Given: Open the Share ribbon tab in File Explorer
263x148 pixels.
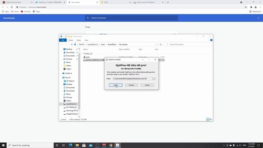Looking at the screenshot, I should 78,40.
